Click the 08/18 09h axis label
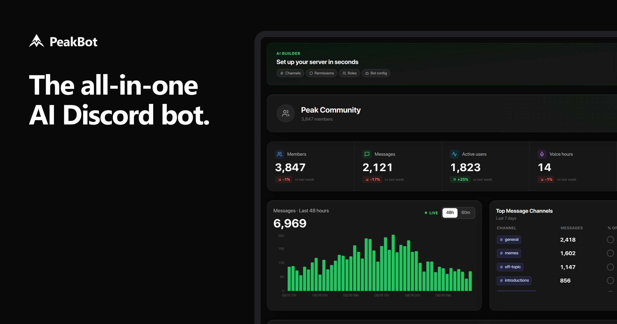Viewport: 617px width, 324px height. click(351, 295)
